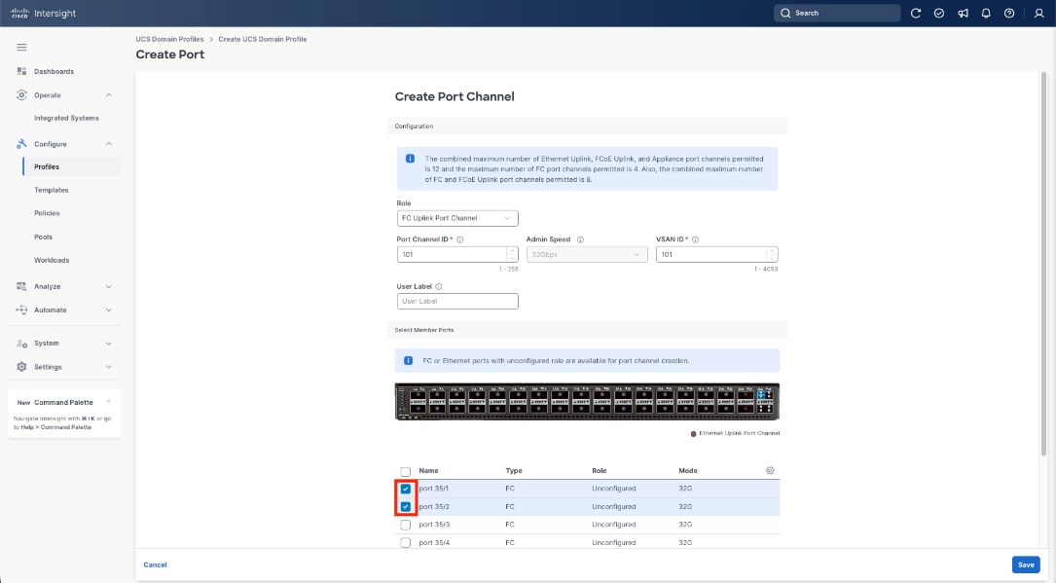Viewport: 1056px width, 583px height.
Task: Click the Operate sidebar icon
Action: [x=21, y=95]
